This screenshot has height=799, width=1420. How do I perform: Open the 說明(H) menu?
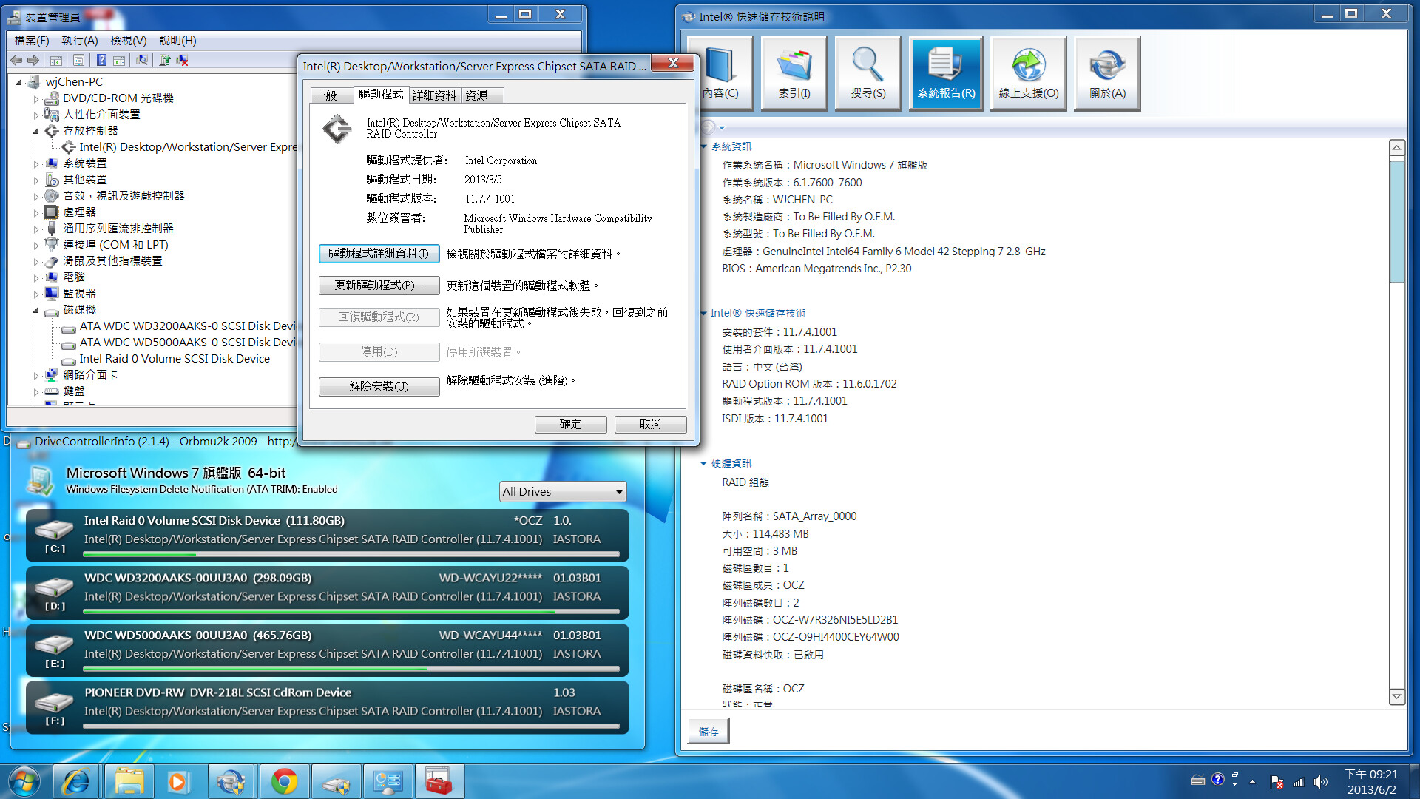(x=178, y=41)
